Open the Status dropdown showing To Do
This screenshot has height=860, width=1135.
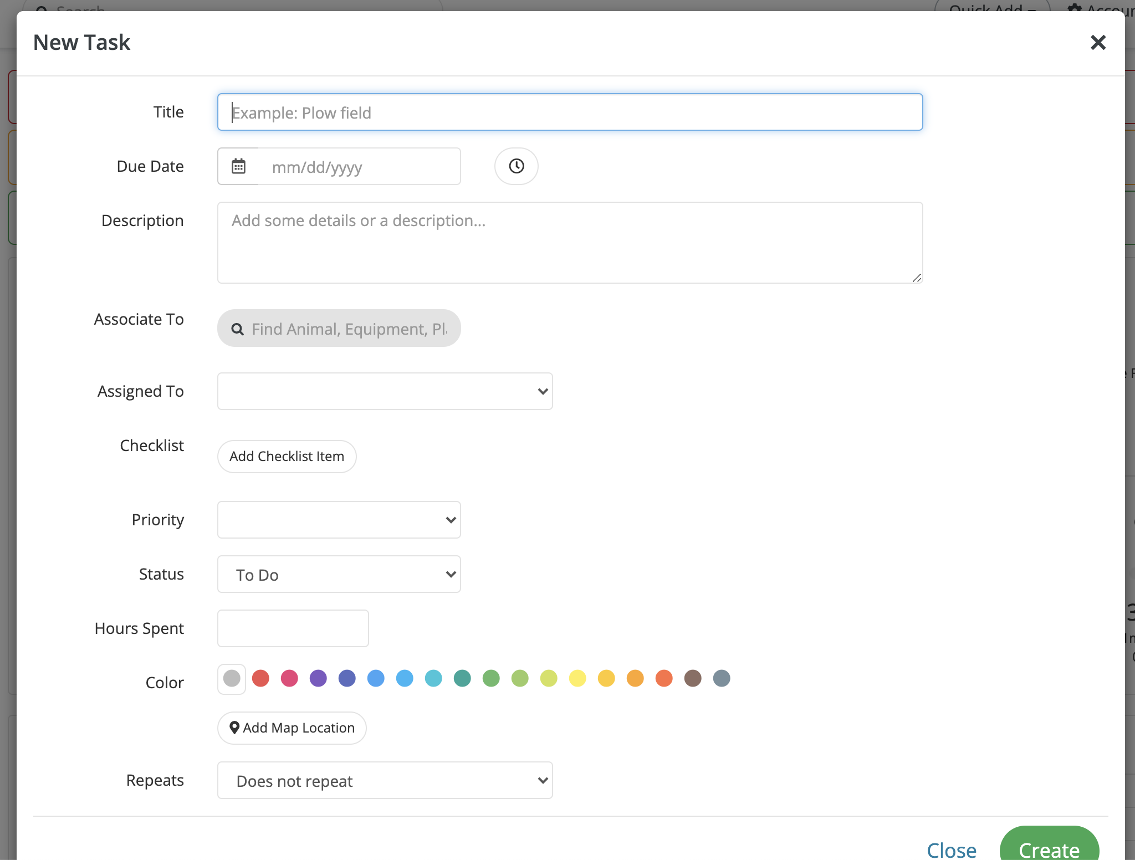click(339, 574)
